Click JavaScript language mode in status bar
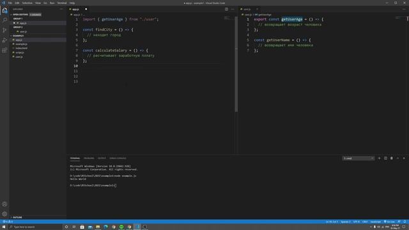 click(x=376, y=222)
